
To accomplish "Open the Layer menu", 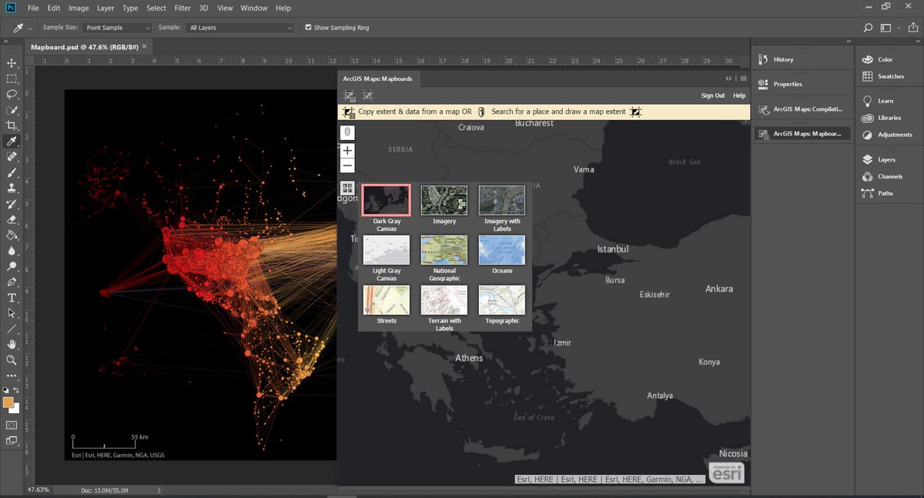I will [104, 8].
